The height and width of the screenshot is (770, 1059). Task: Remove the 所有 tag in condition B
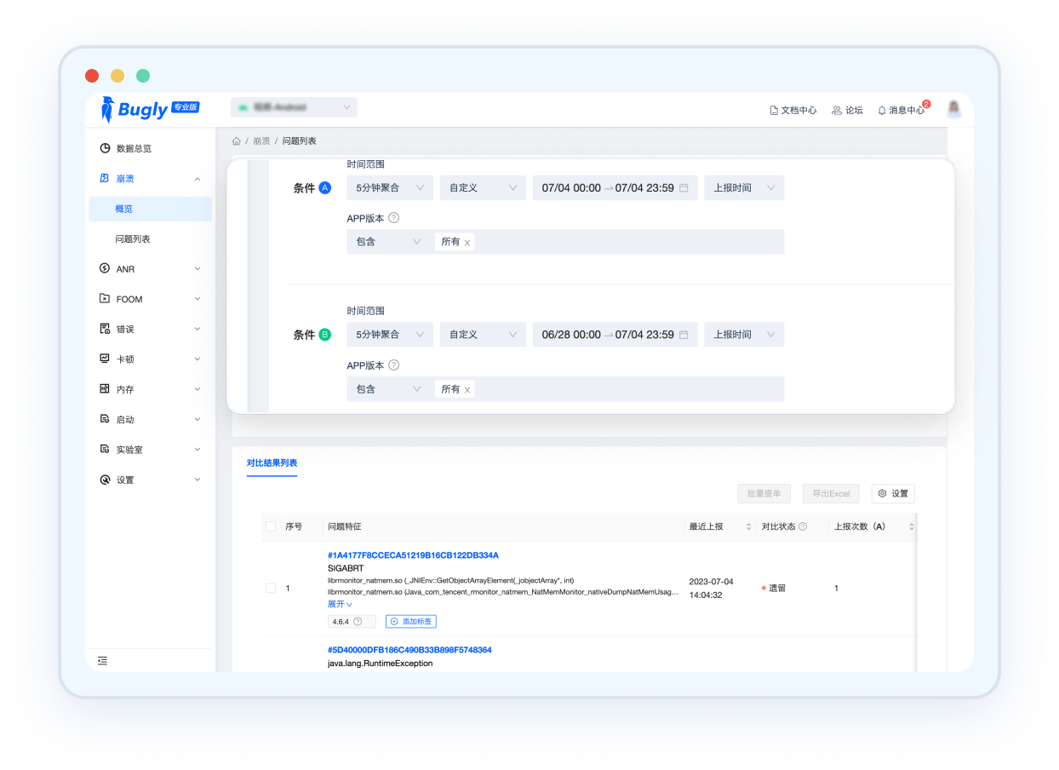coord(467,390)
